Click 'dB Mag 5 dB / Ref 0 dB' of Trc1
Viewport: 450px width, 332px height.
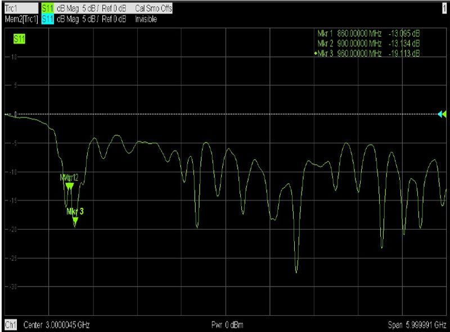pyautogui.click(x=91, y=8)
